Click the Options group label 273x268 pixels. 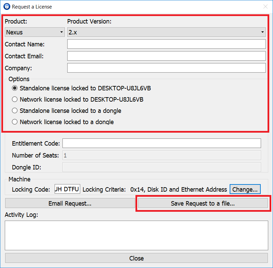[x=19, y=79]
